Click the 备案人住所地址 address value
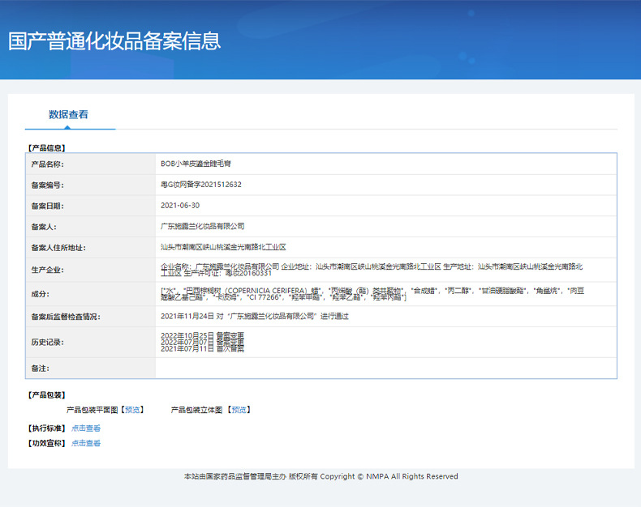Screen dimensions: 641x507 223,247
